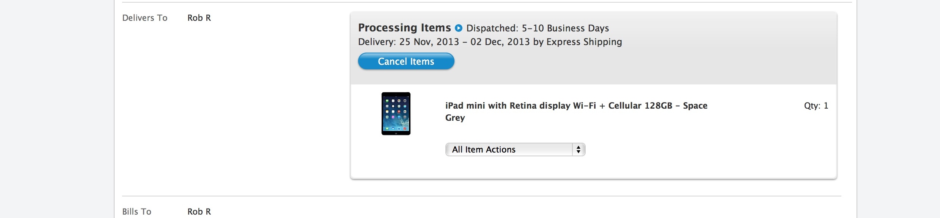Click the Cancel Items button
Screen dimensions: 940x218
pyautogui.click(x=406, y=61)
